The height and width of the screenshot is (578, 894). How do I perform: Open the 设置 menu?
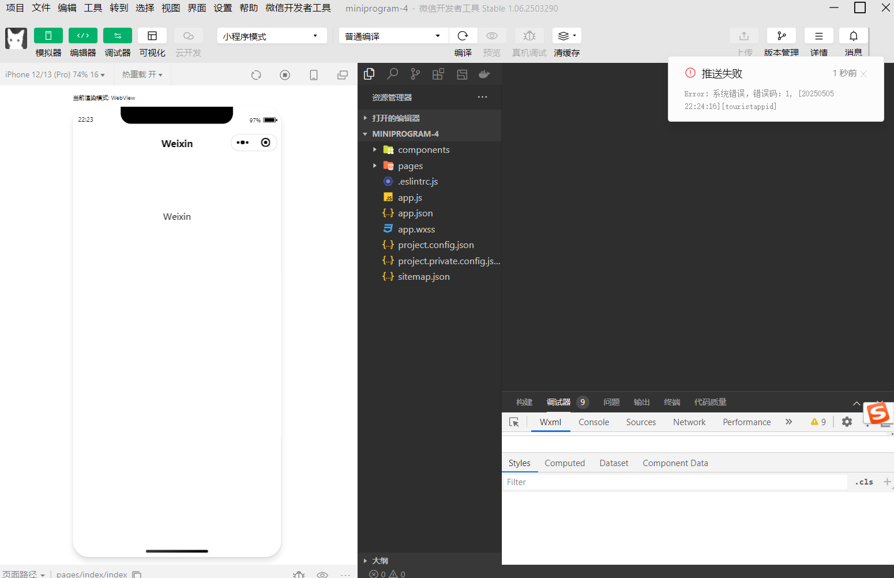223,8
